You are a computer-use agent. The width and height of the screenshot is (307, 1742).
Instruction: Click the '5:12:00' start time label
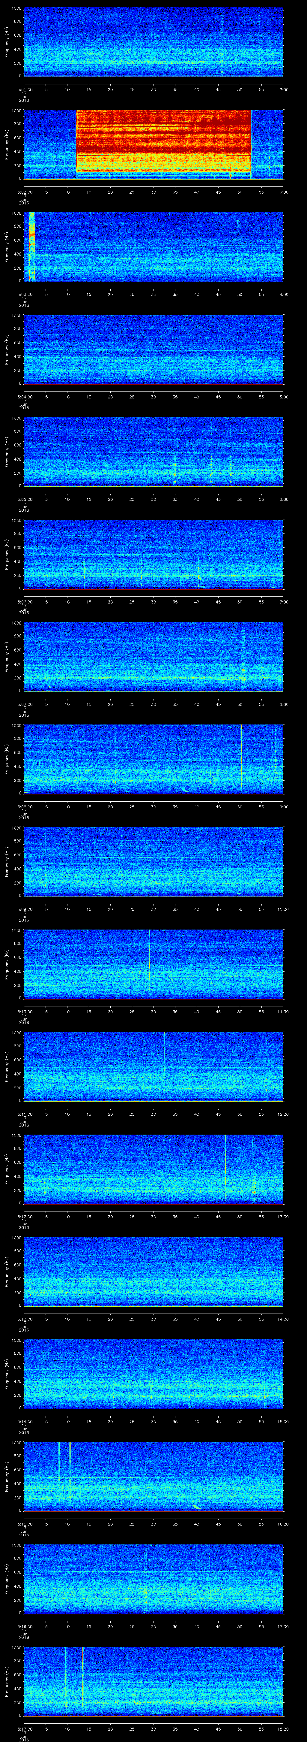point(24,1216)
